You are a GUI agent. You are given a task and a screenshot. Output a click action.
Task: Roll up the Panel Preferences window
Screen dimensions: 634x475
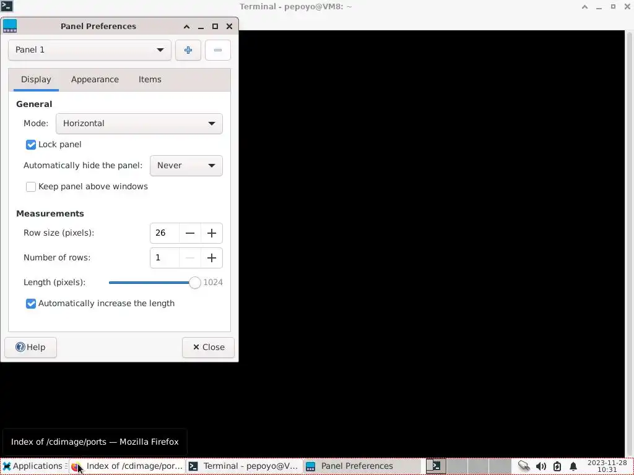point(186,27)
